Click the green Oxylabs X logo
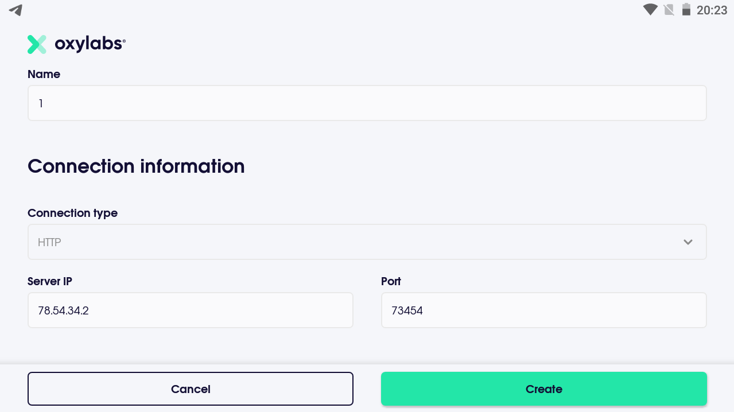This screenshot has height=412, width=734. (37, 44)
